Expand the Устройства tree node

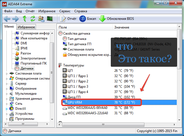click(x=7, y=114)
